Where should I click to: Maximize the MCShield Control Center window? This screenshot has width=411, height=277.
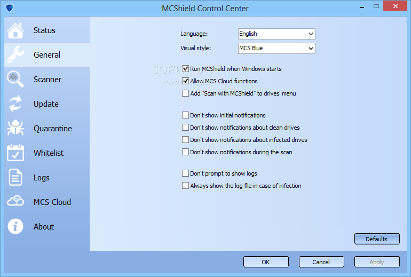pyautogui.click(x=376, y=6)
